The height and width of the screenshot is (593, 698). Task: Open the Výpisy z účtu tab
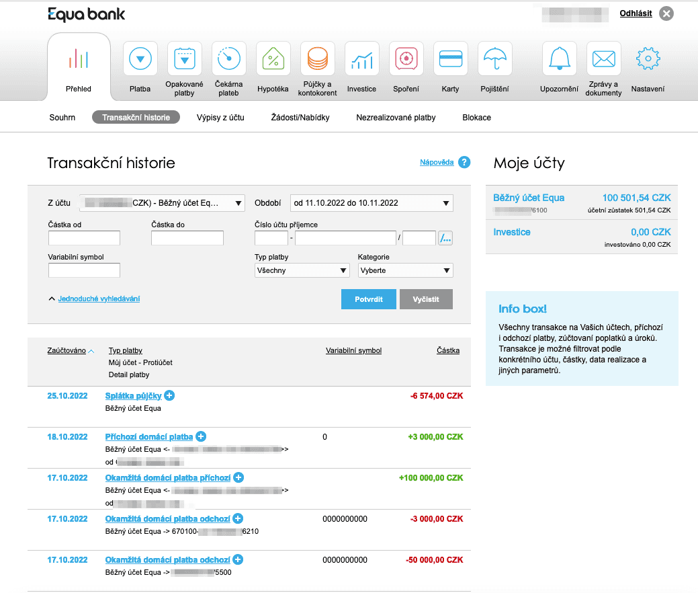pyautogui.click(x=220, y=118)
